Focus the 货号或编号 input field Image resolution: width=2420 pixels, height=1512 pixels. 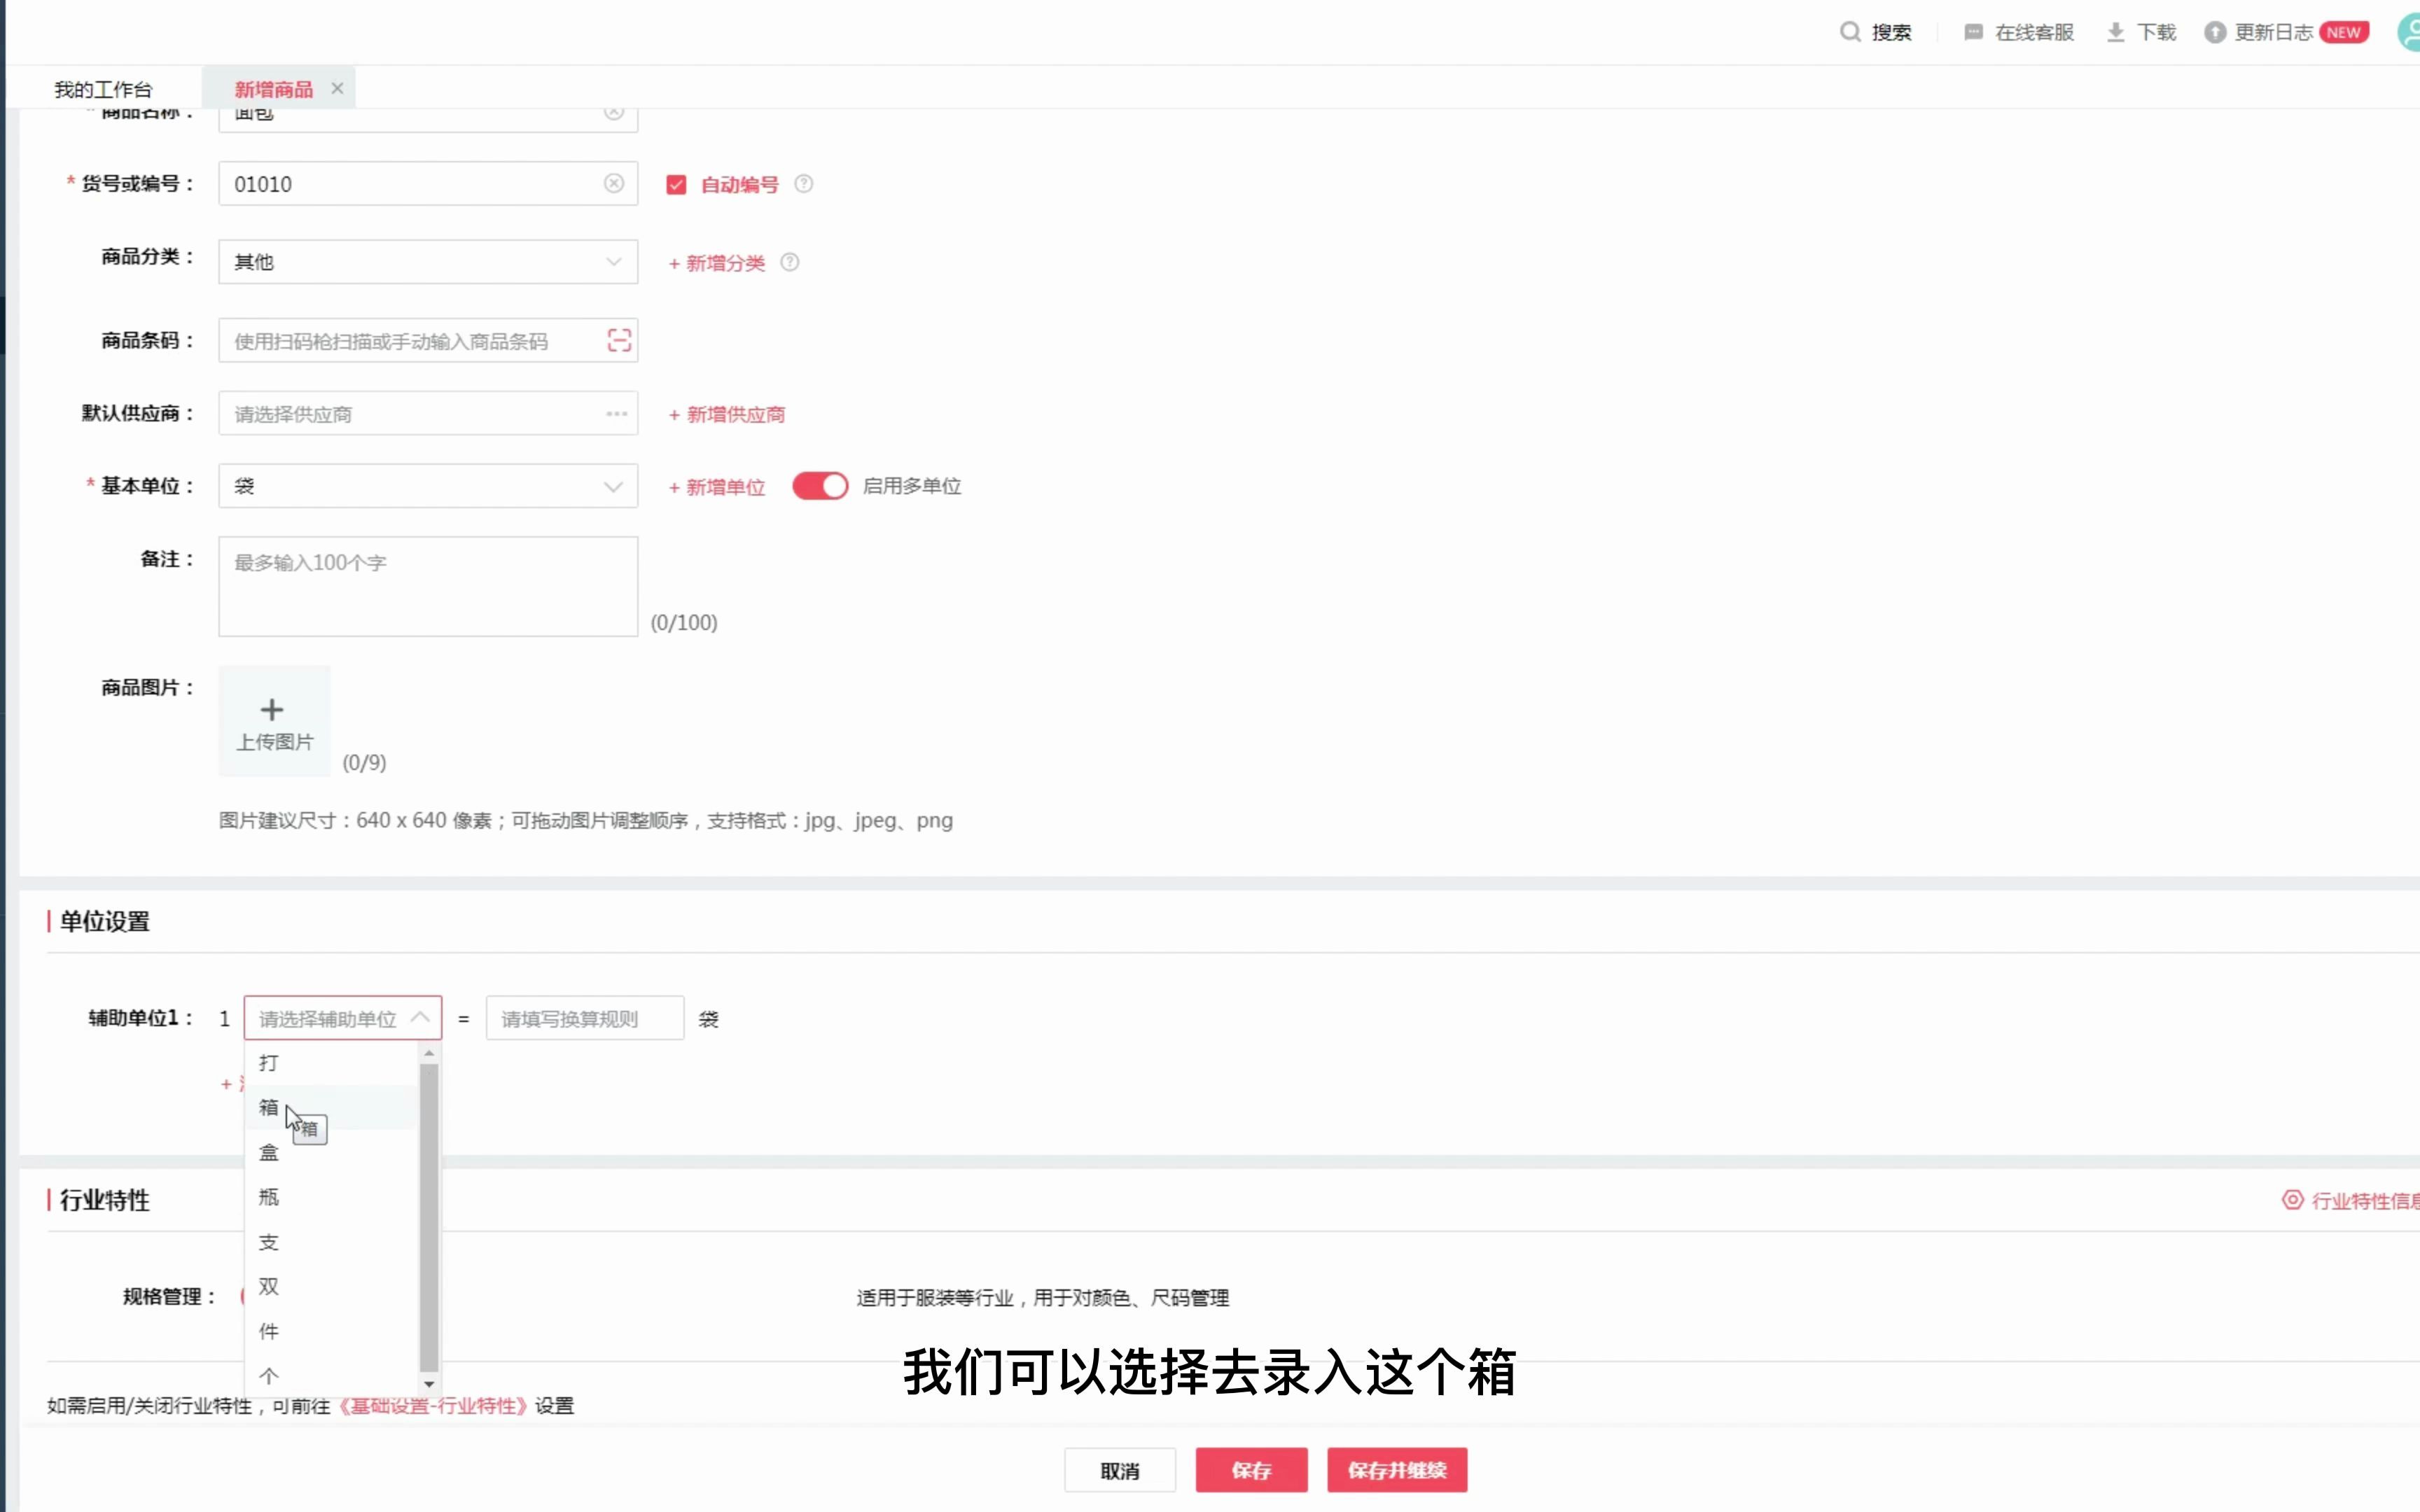tap(428, 184)
